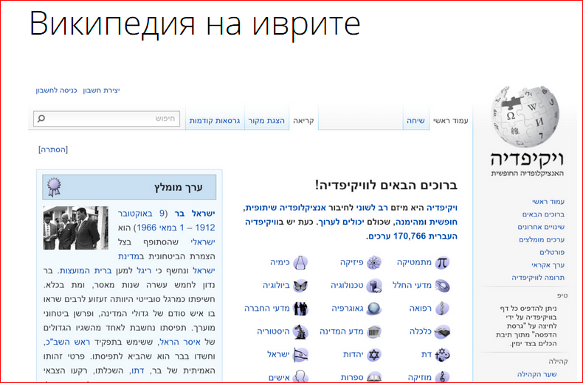The width and height of the screenshot is (583, 383).
Task: Select the קריאה read tab
Action: coord(303,121)
